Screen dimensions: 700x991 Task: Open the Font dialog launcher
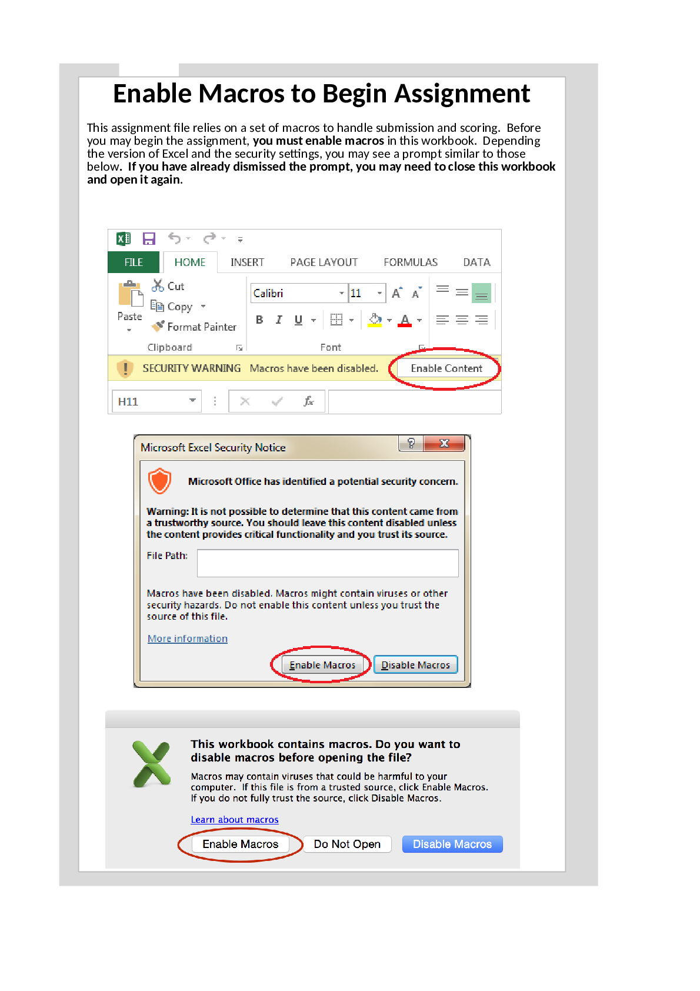pos(422,347)
